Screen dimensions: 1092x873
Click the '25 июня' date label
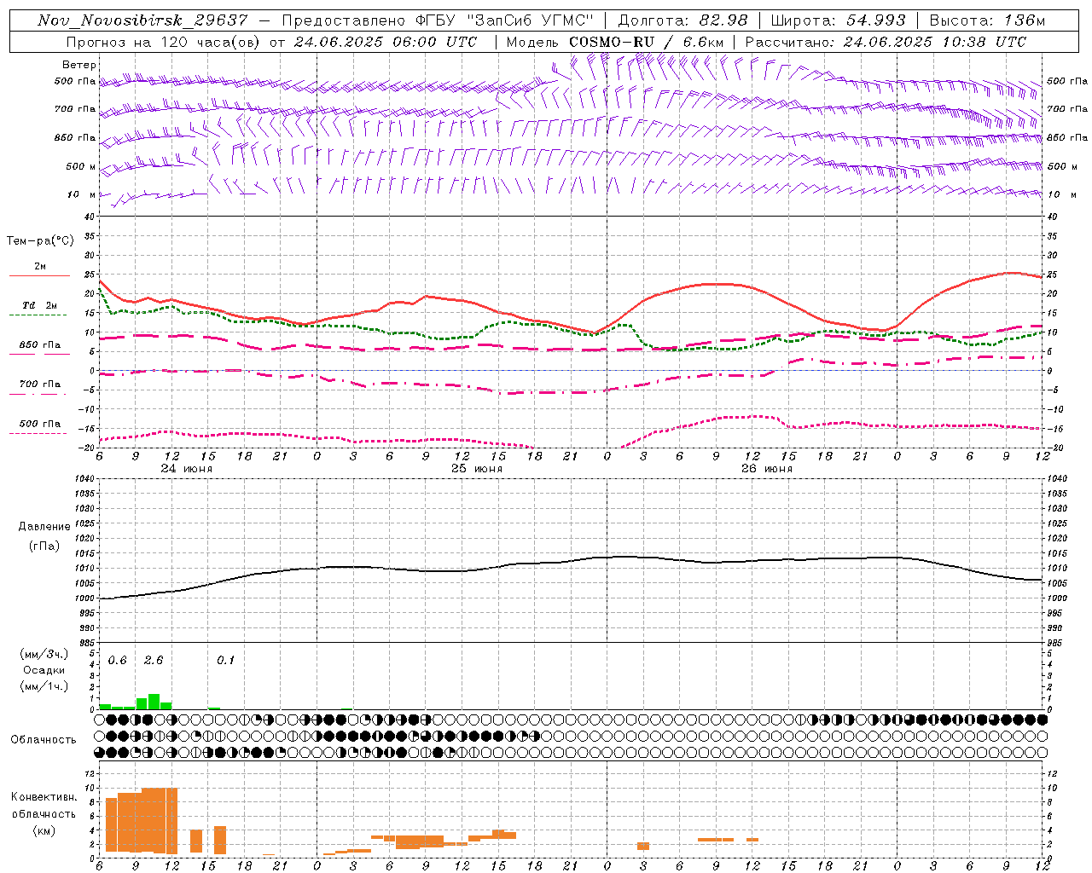477,468
